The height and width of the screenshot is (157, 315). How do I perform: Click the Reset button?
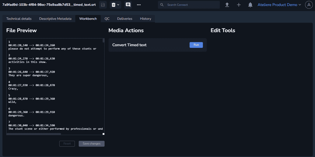coord(67,144)
